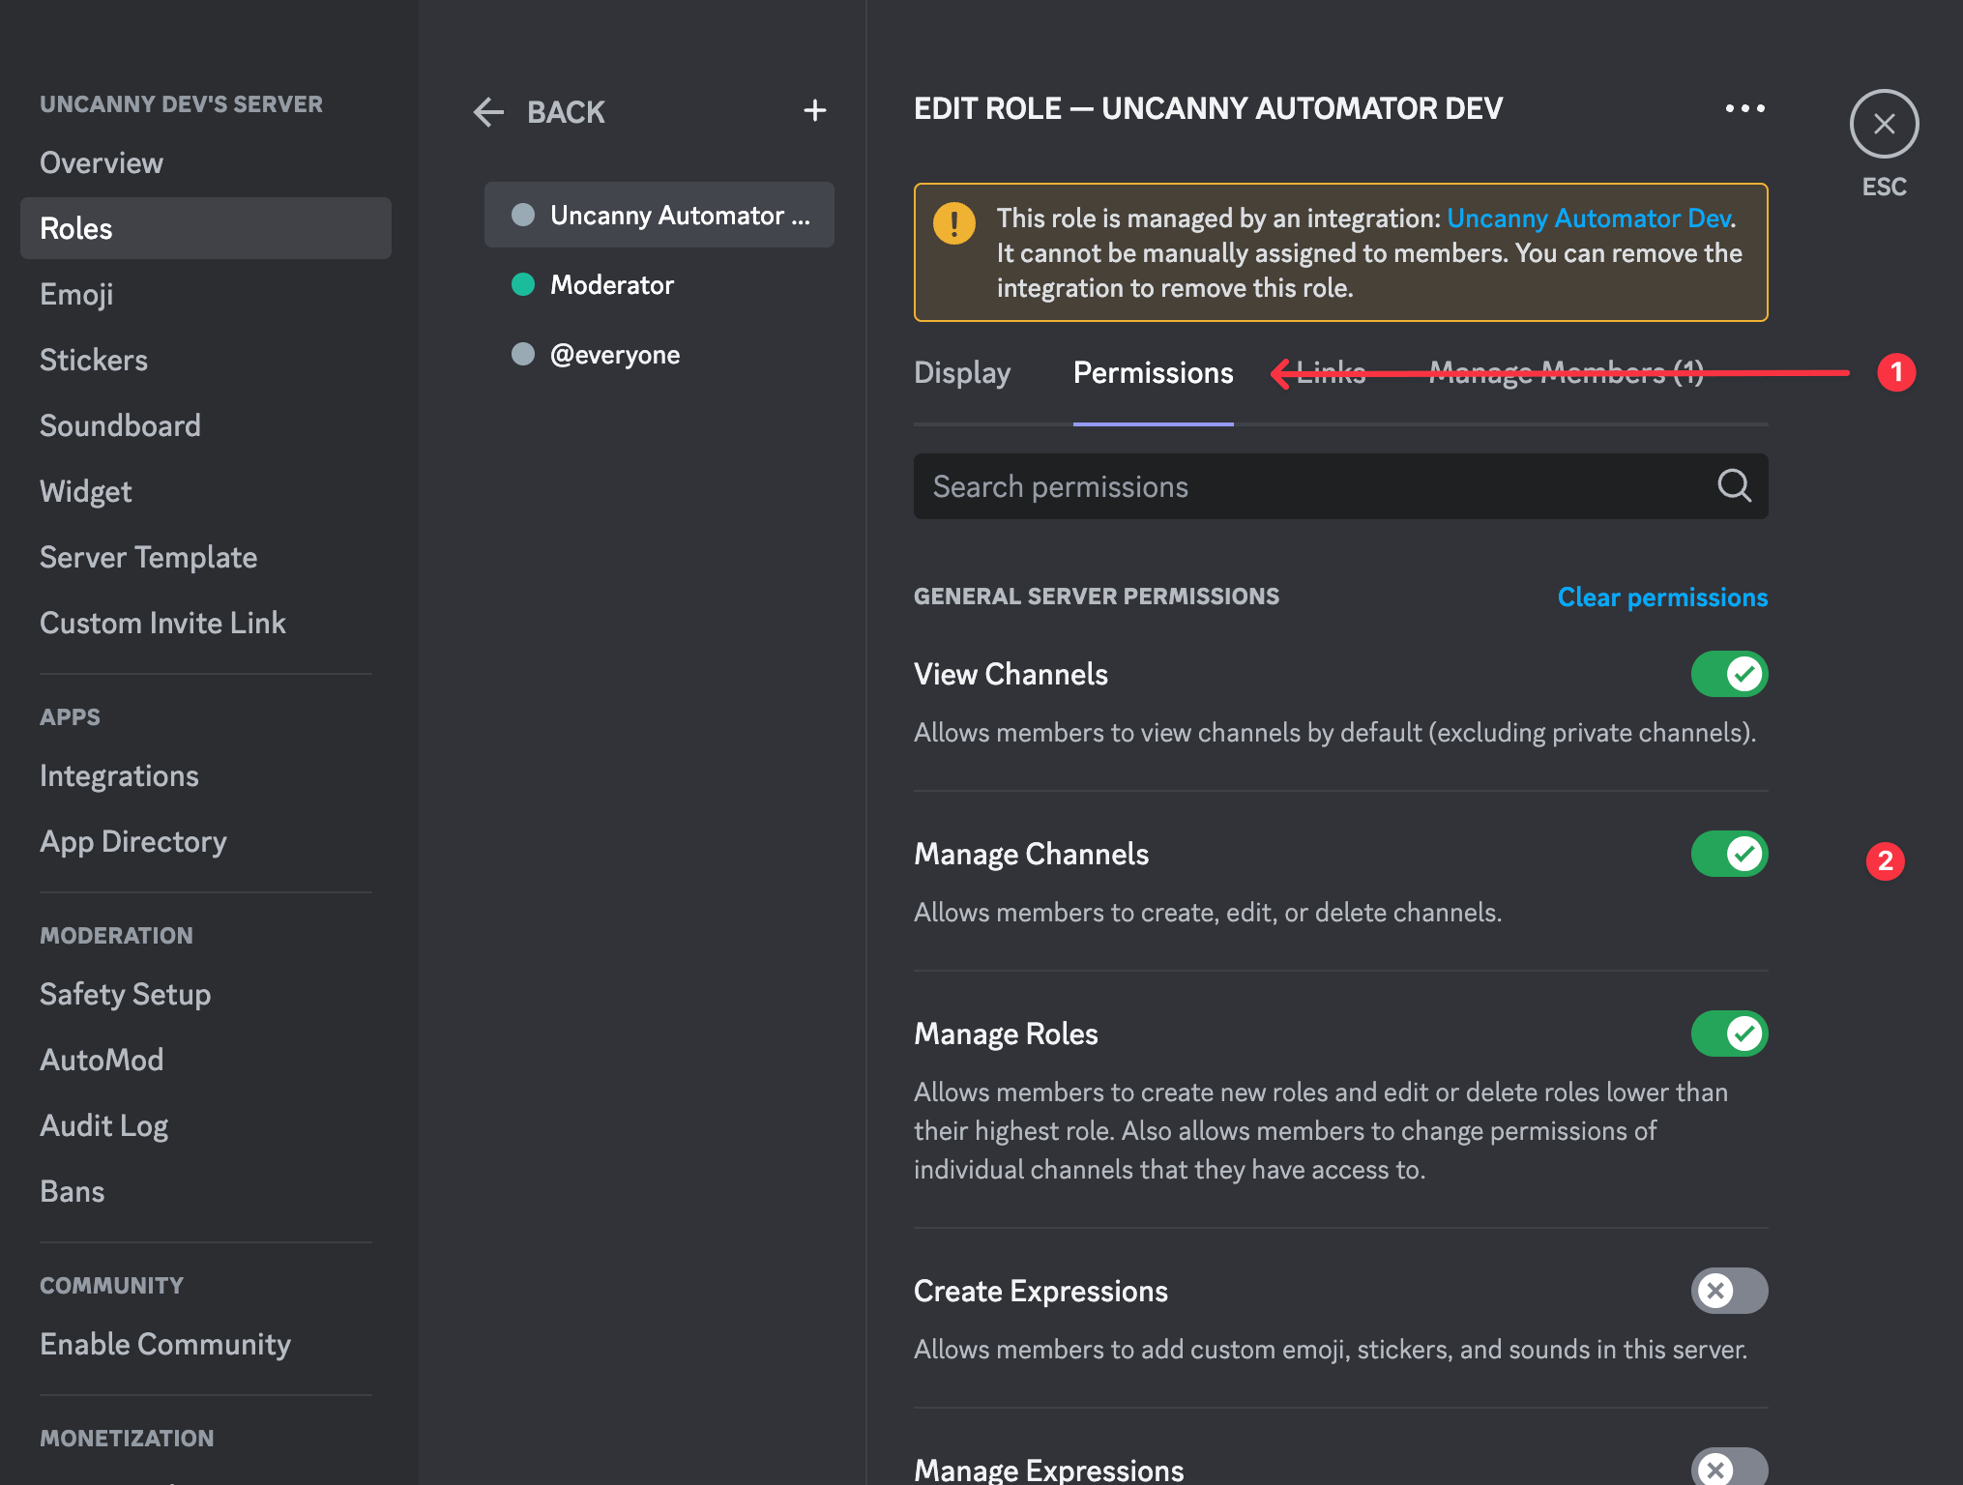Disable the View Channels permission
Screen dimensions: 1963x1485
[1729, 674]
